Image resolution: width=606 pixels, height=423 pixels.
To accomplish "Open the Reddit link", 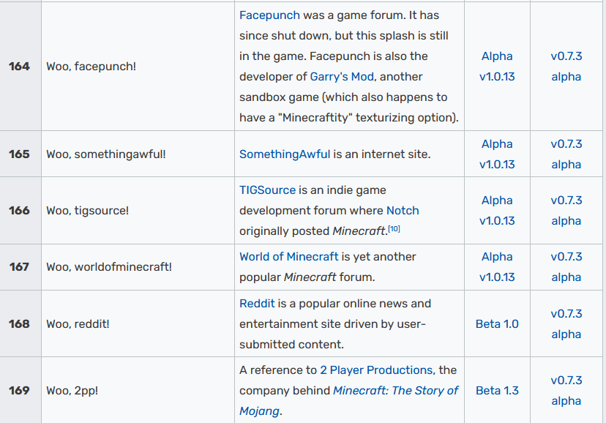I will coord(257,303).
